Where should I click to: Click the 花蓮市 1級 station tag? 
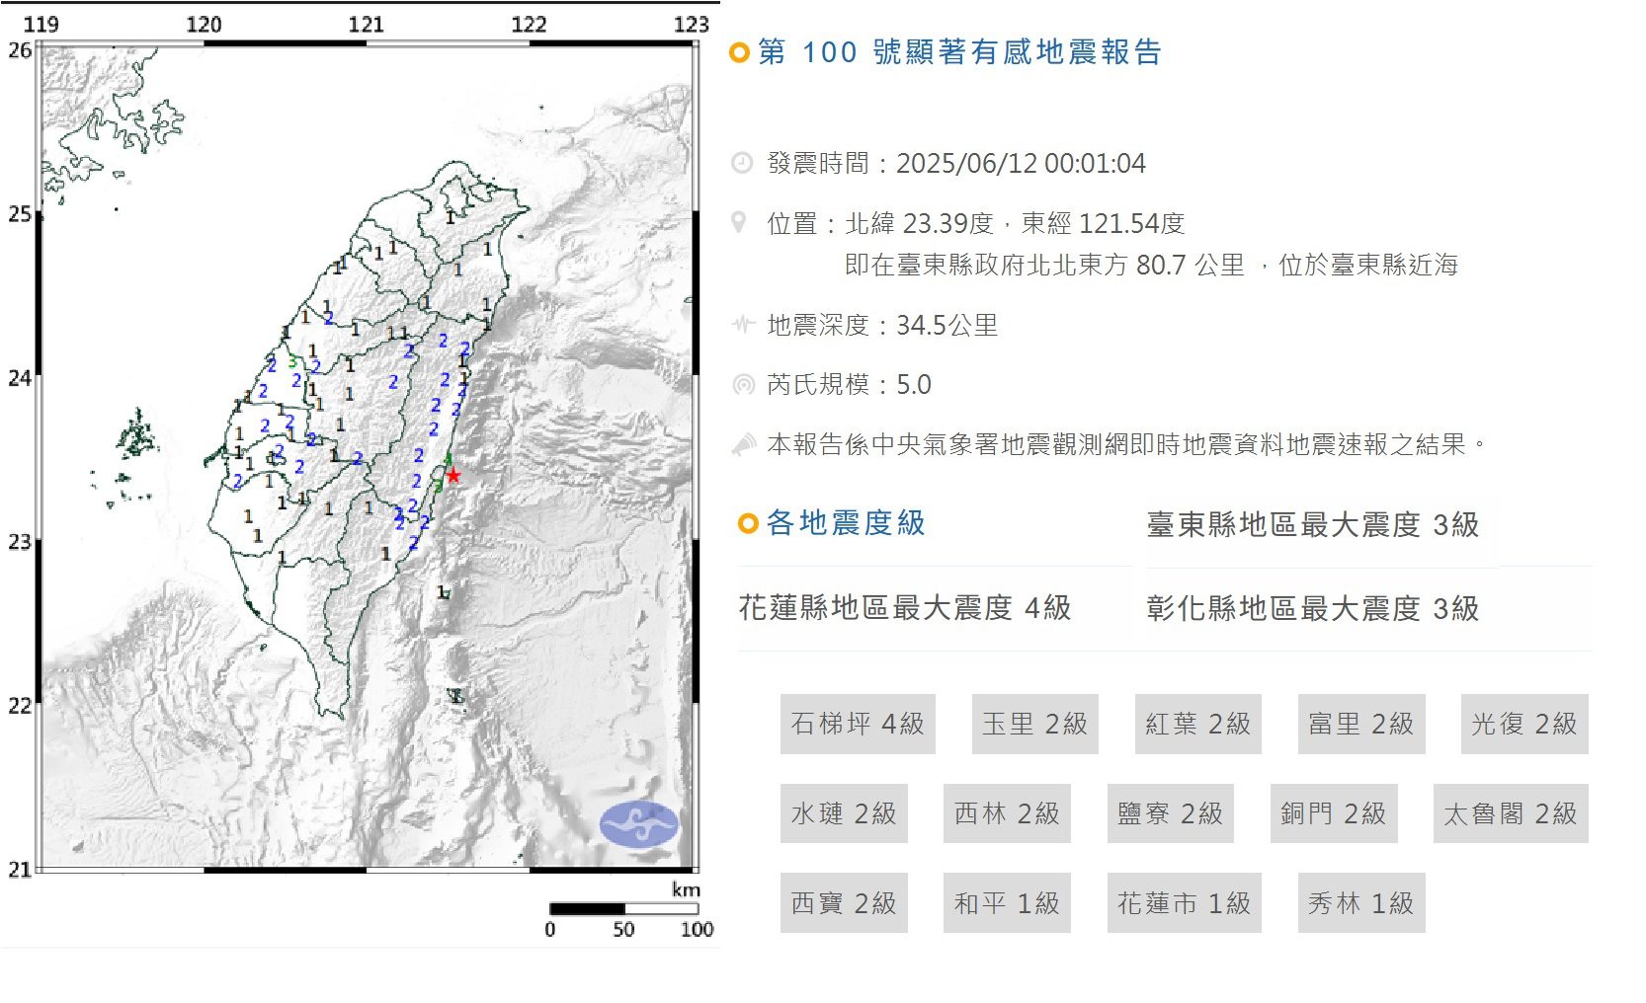click(1184, 902)
